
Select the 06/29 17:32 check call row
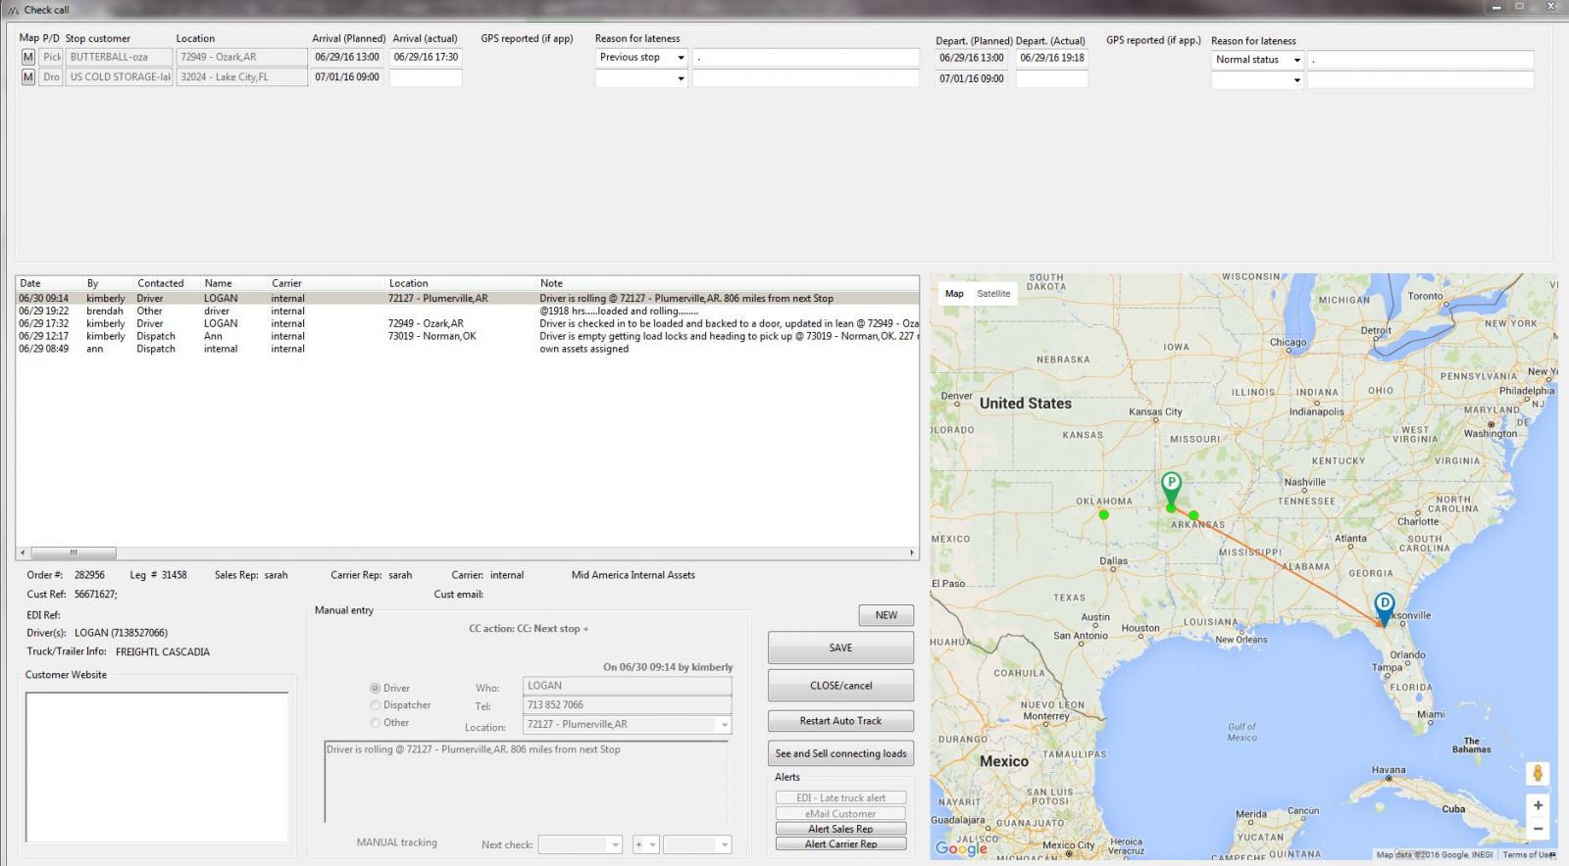(x=294, y=323)
